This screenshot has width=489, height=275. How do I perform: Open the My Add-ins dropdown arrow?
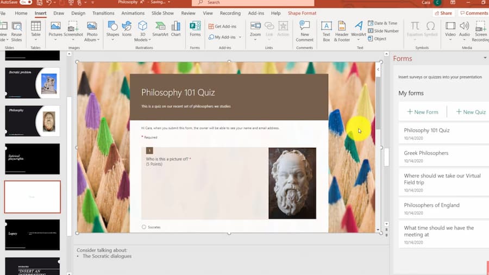tap(240, 37)
